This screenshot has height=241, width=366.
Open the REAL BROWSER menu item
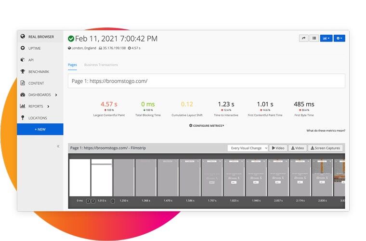tap(40, 37)
